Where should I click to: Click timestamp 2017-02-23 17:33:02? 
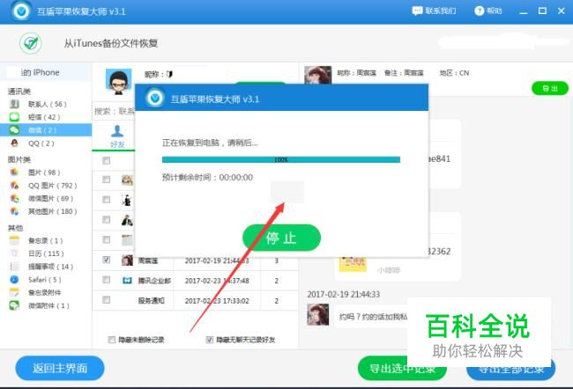pos(217,301)
